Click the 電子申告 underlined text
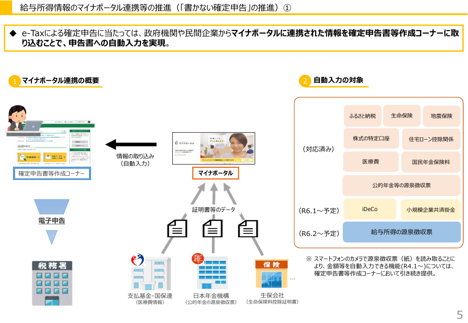The image size is (468, 323). (x=52, y=221)
